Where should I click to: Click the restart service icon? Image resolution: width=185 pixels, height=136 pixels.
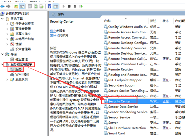pyautogui.click(x=81, y=6)
